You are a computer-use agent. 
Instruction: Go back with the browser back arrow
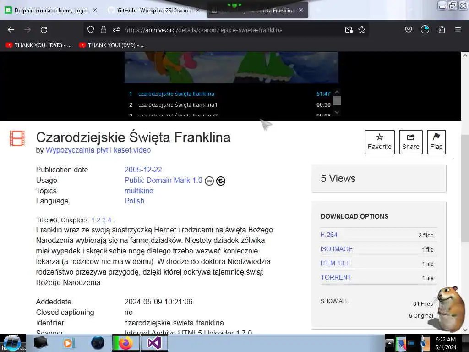tap(11, 30)
